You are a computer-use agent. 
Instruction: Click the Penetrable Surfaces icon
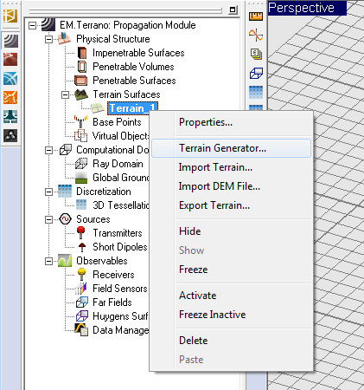coord(81,81)
